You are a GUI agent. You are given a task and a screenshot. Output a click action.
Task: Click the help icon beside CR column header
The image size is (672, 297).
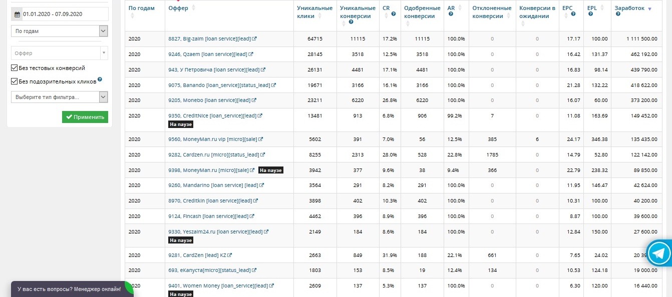(x=394, y=14)
